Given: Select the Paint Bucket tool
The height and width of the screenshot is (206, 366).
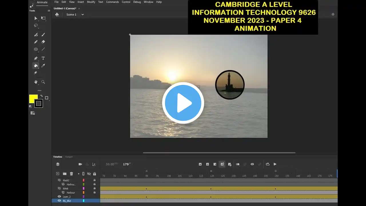Looking at the screenshot, I should 36,66.
